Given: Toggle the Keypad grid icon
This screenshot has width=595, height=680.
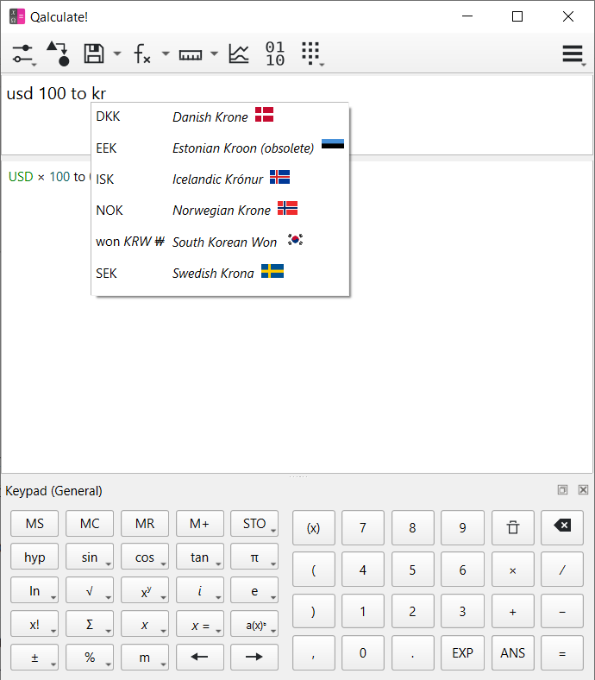Looking at the screenshot, I should [311, 54].
